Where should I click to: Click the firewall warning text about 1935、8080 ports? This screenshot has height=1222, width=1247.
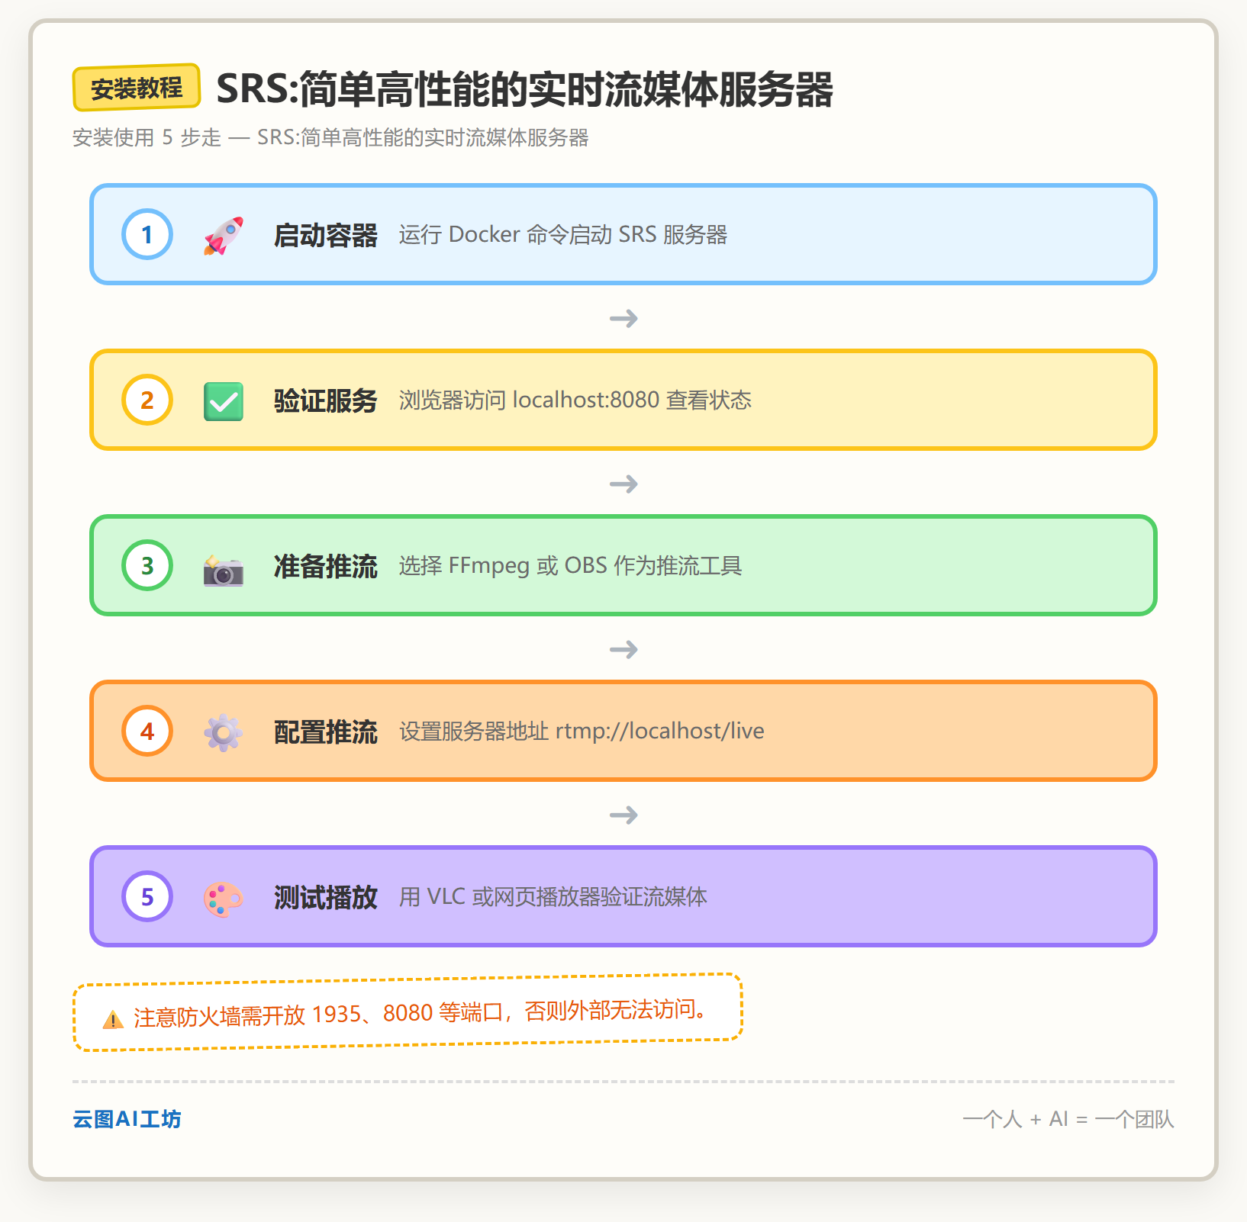[x=420, y=1013]
